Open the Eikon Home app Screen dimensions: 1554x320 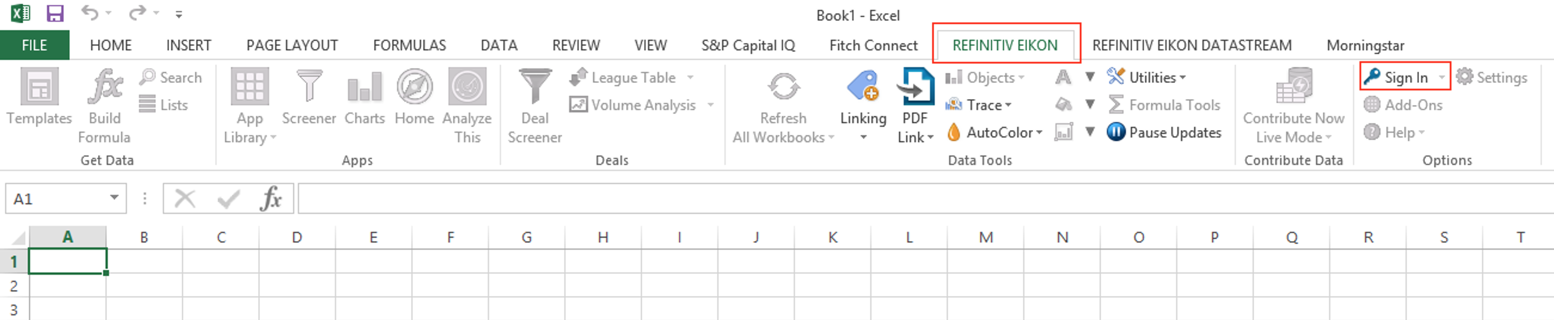[414, 97]
